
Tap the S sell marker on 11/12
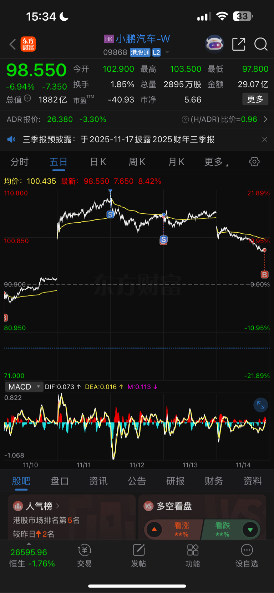[x=163, y=240]
